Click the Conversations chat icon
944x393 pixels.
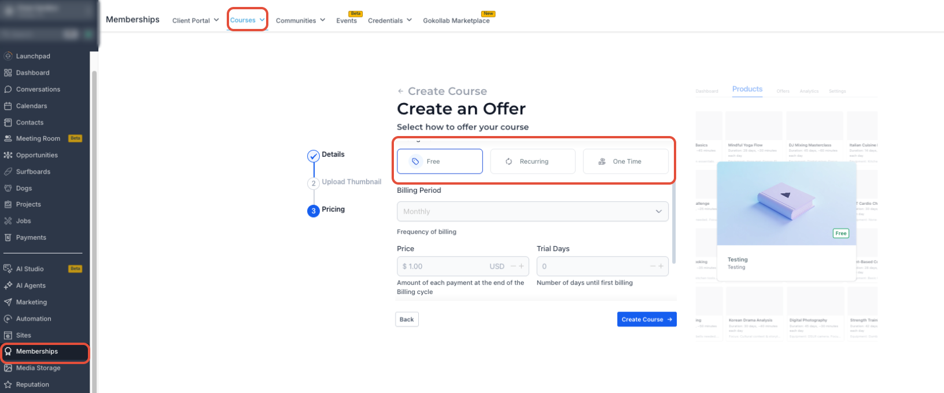point(8,89)
